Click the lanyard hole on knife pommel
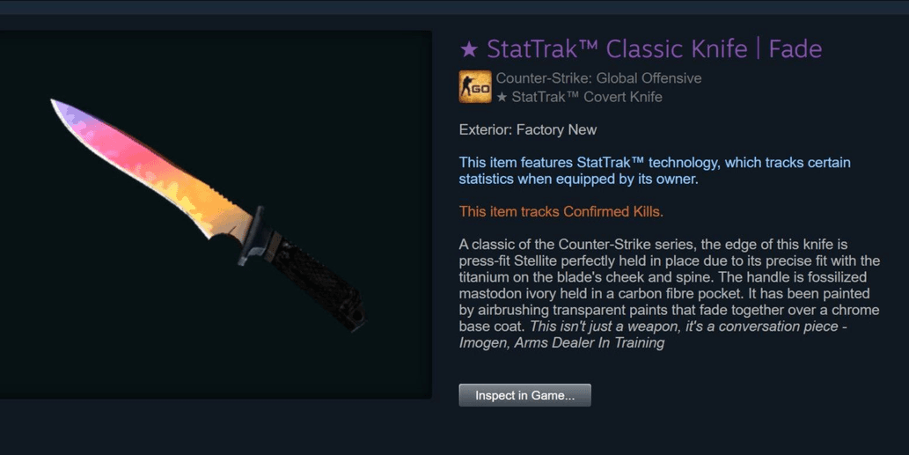This screenshot has height=455, width=909. tap(356, 318)
